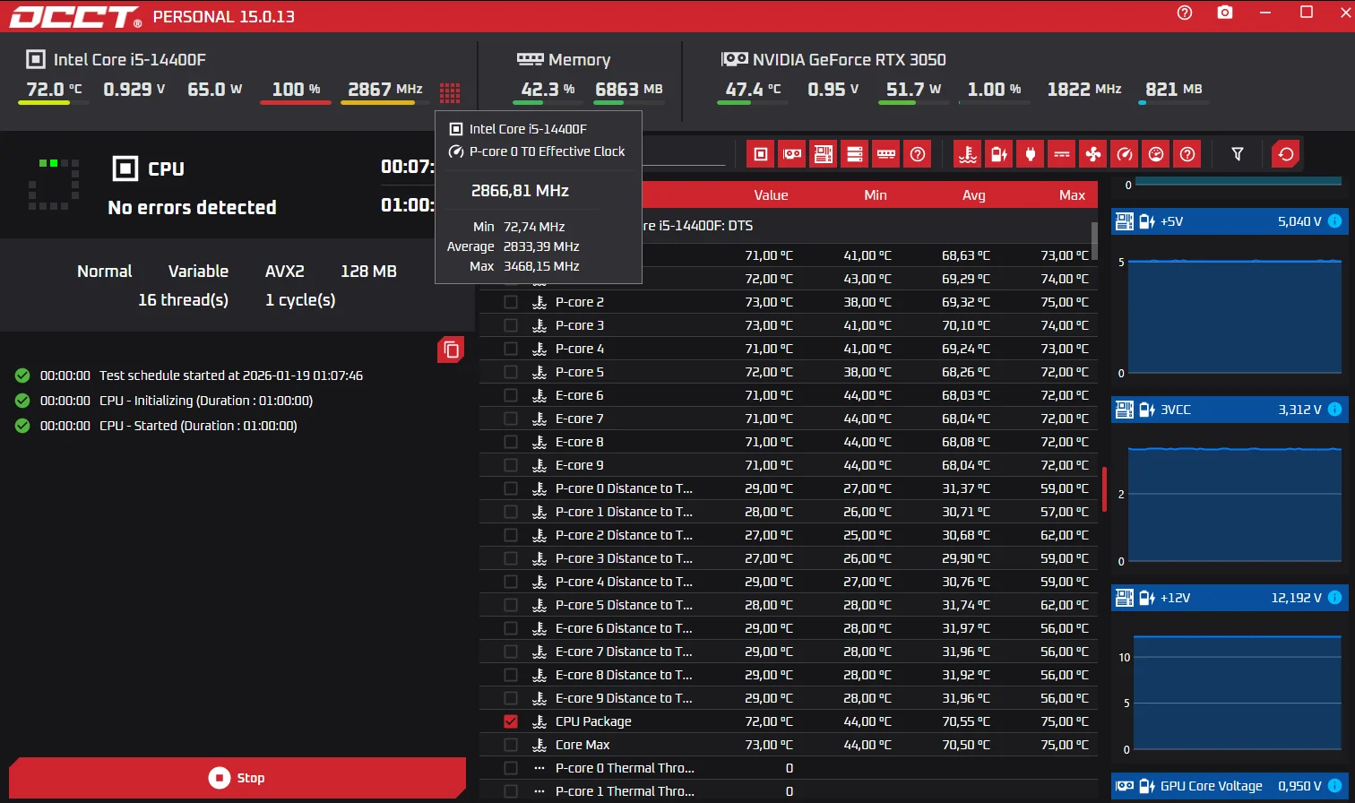Screen dimensions: 1355x803
Task: Check the E-core 6 temperature checkbox
Action: click(x=511, y=395)
